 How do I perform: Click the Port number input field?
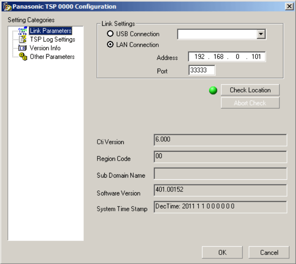tap(202, 70)
